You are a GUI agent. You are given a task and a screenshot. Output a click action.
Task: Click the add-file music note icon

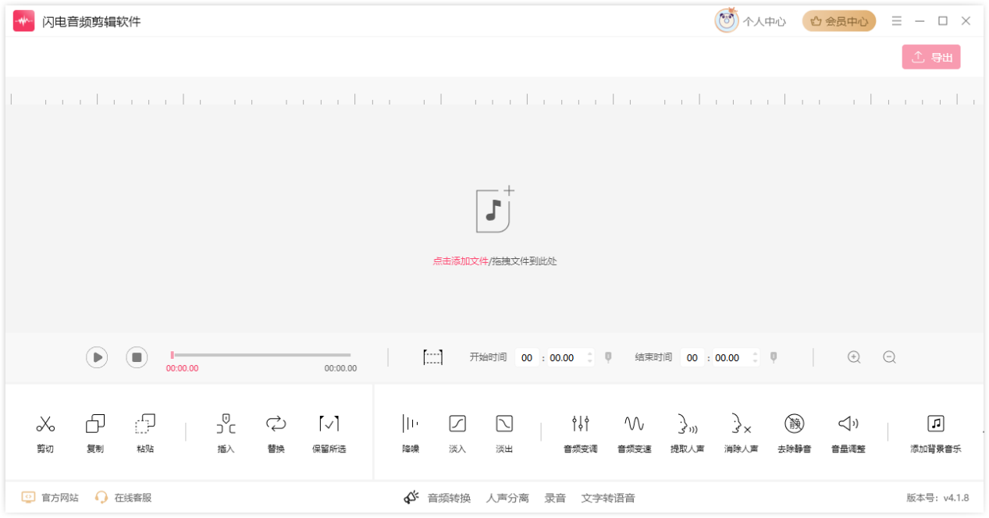click(x=494, y=210)
